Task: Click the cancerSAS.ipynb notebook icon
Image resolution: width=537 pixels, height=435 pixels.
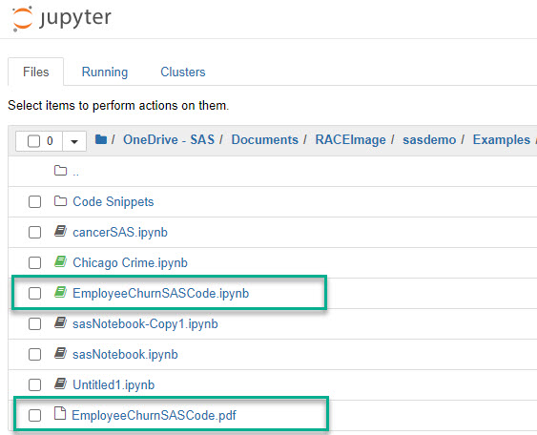Action: click(61, 232)
